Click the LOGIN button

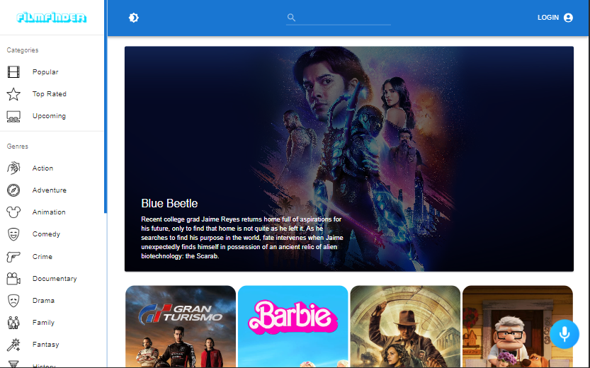[x=548, y=18]
